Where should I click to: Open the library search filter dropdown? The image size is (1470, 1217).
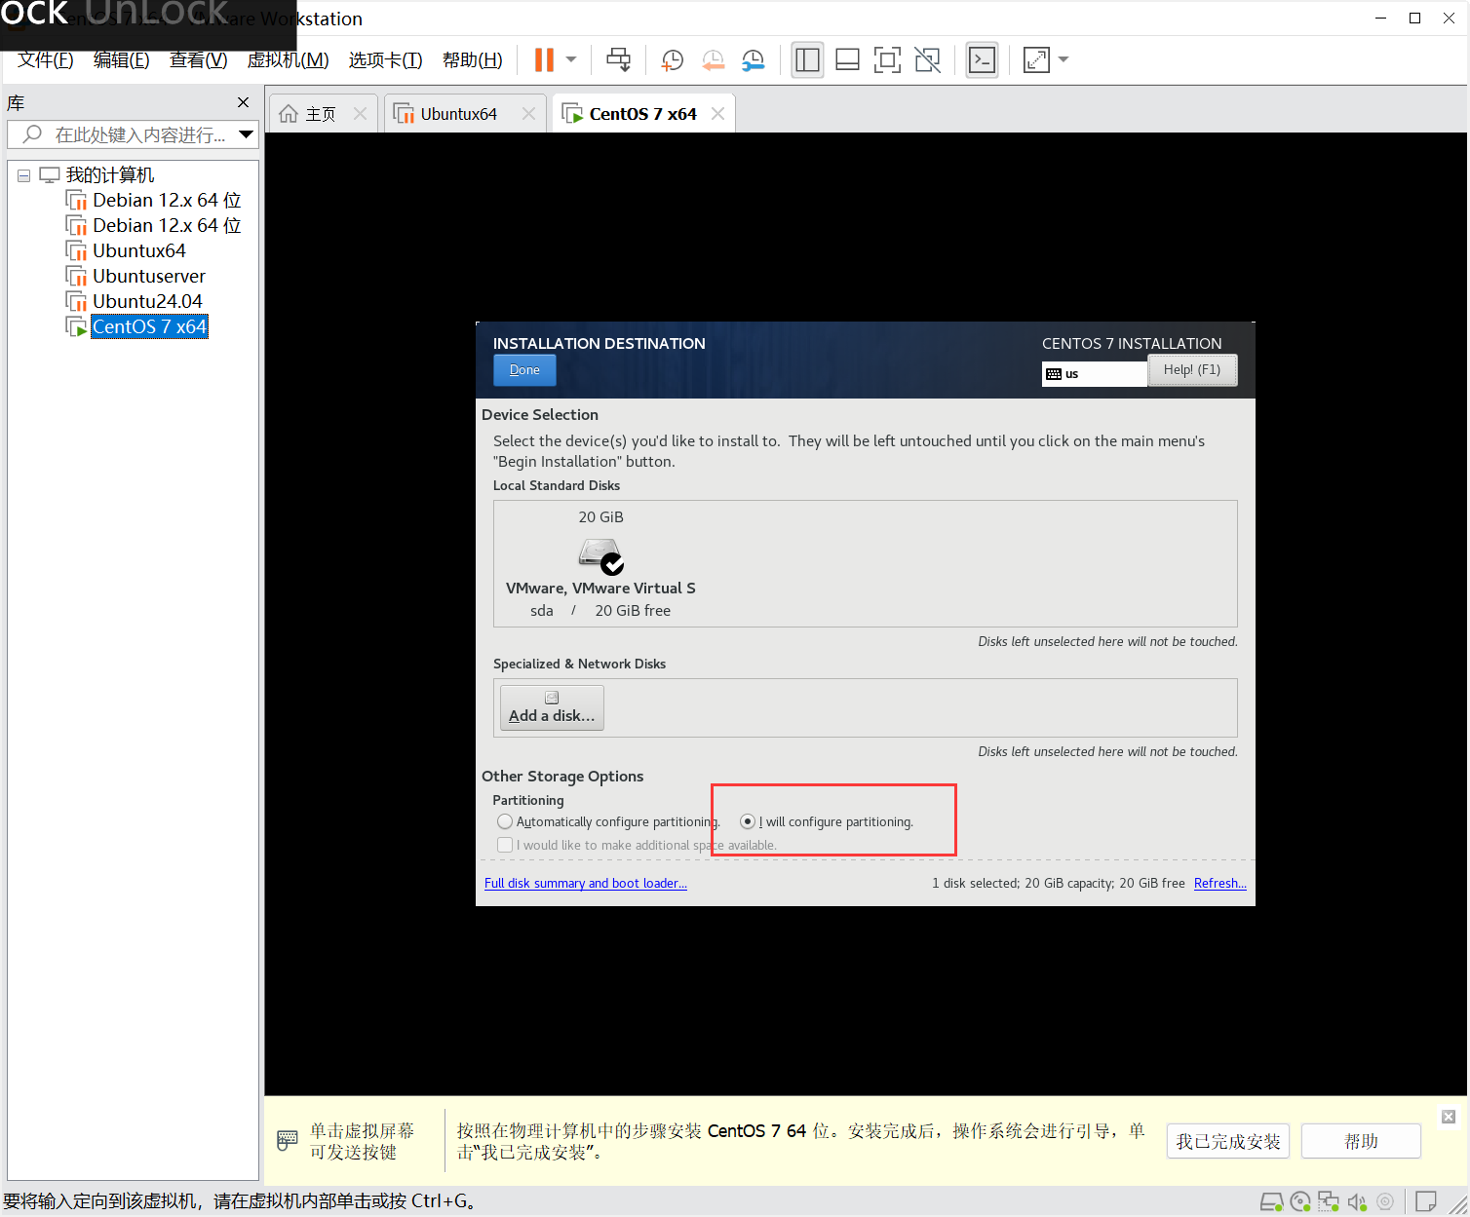pos(246,134)
